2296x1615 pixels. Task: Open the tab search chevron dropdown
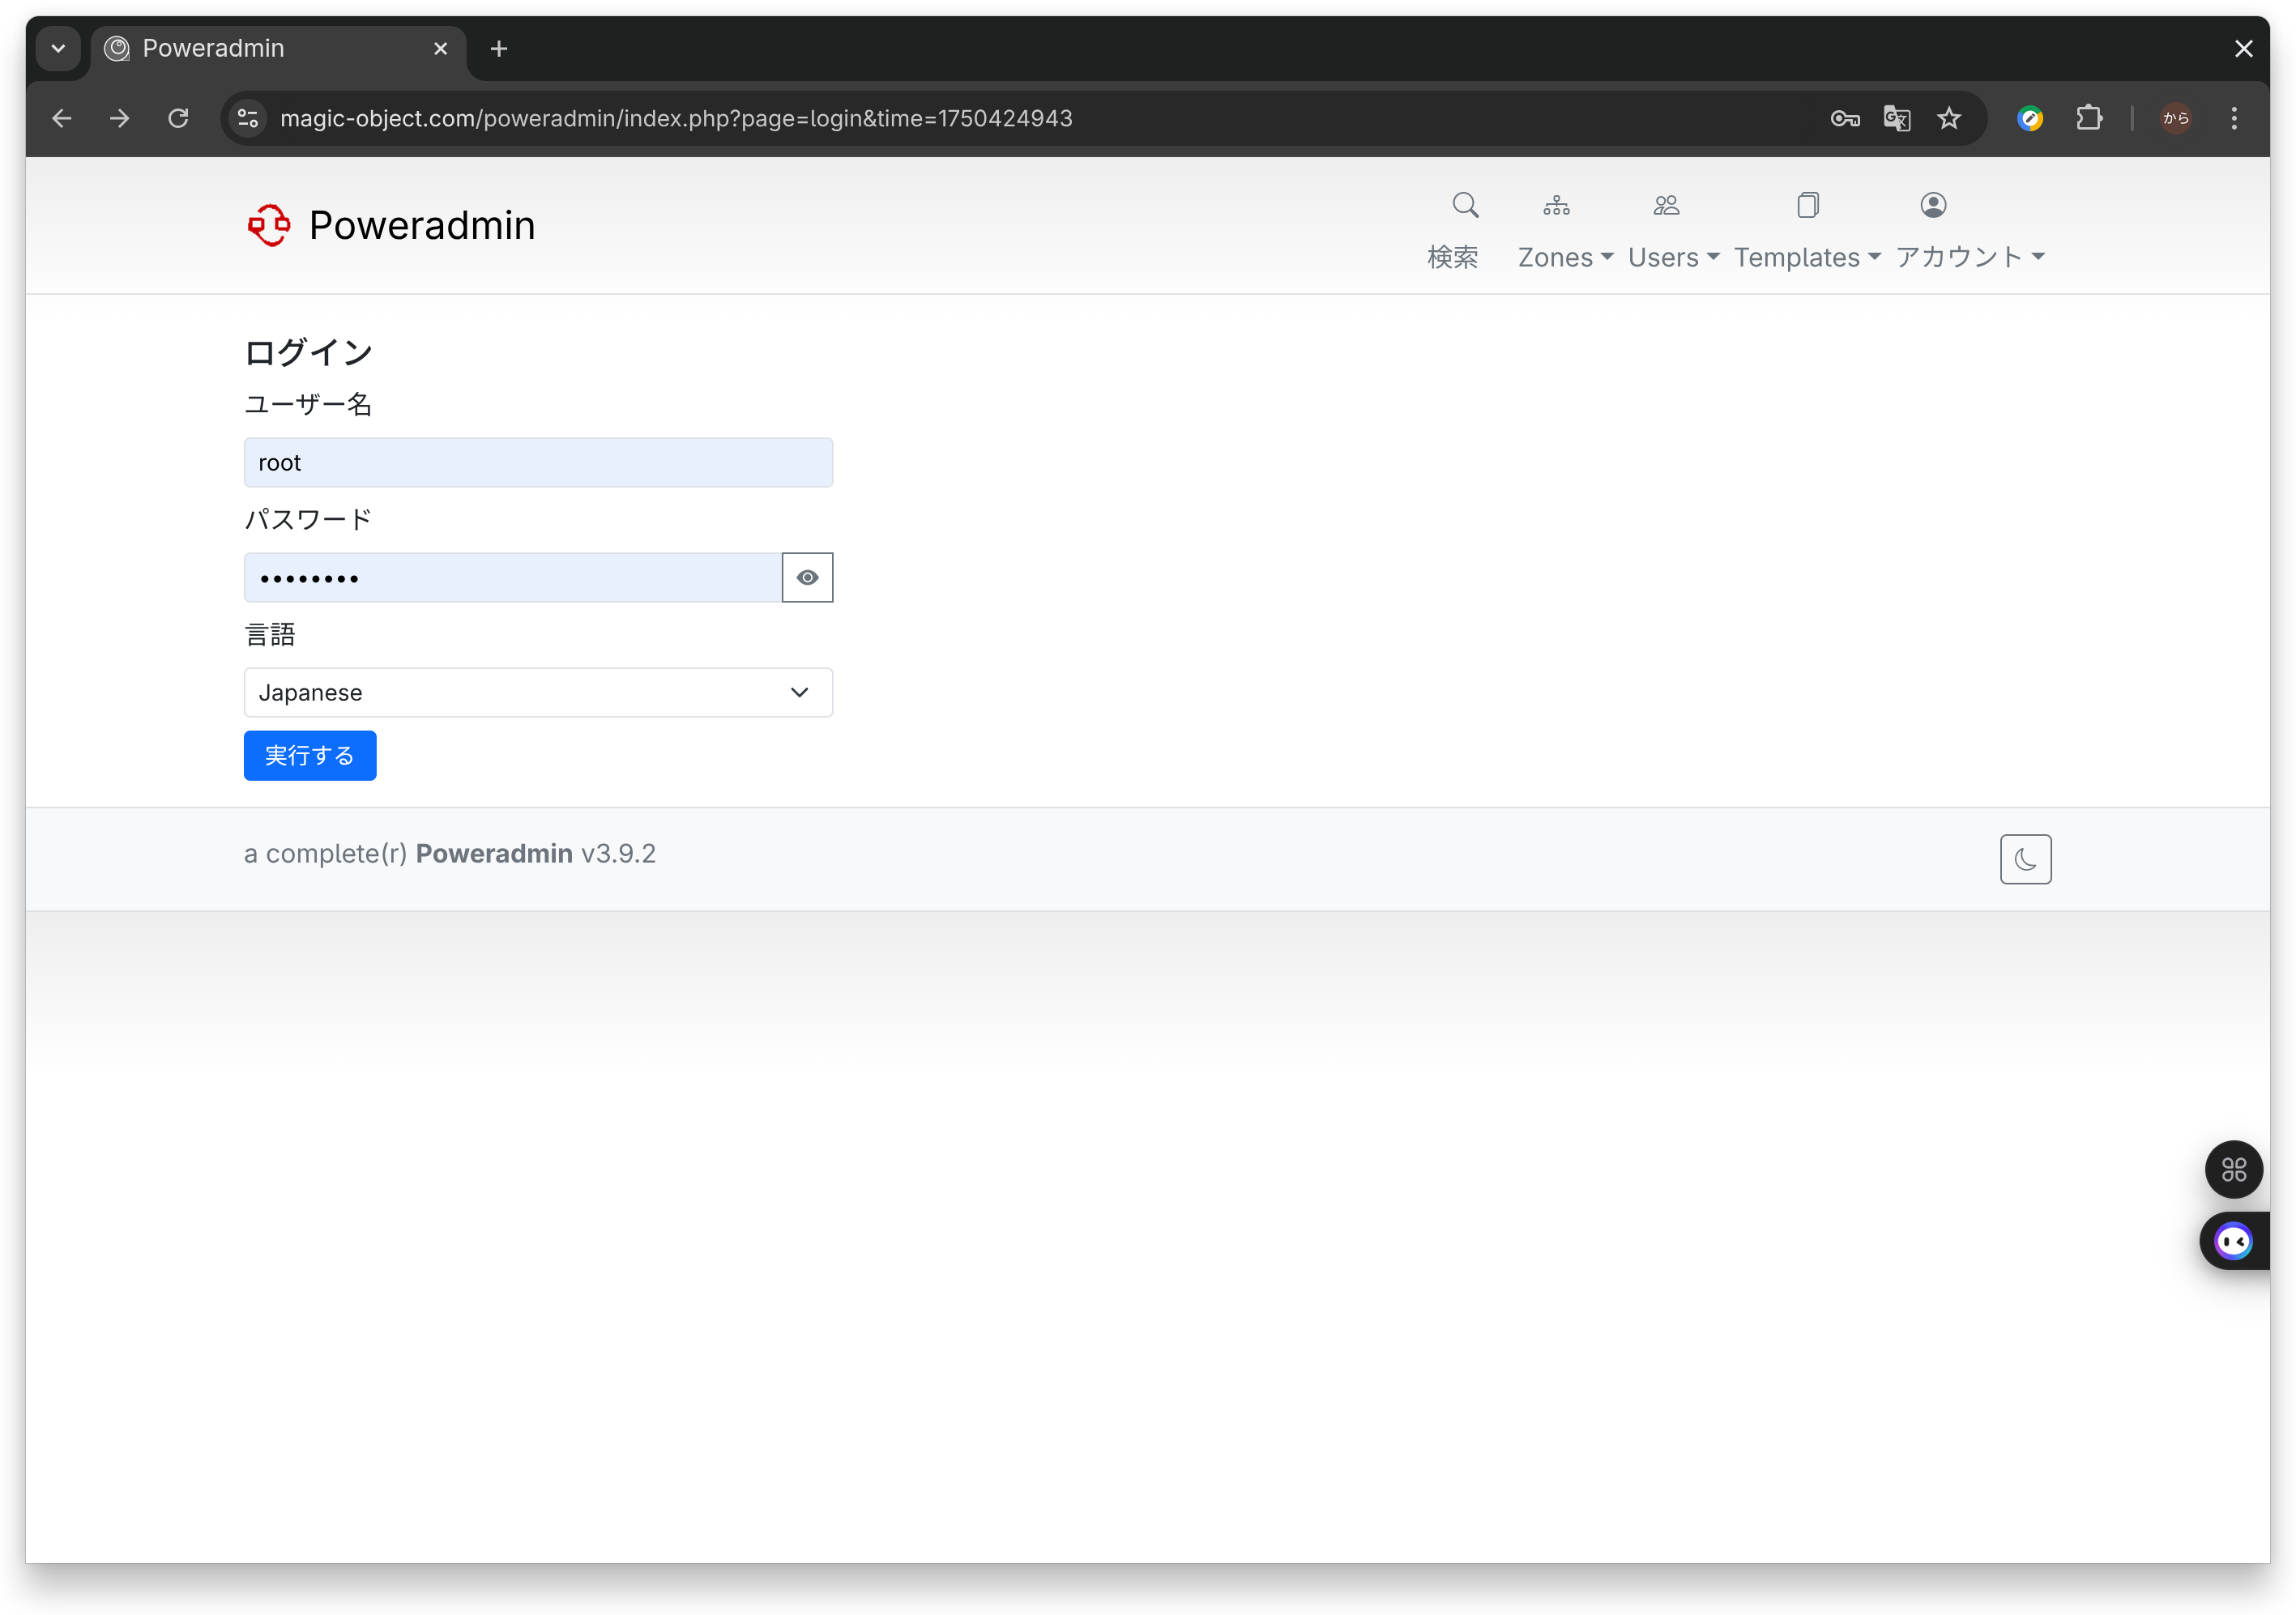tap(58, 48)
